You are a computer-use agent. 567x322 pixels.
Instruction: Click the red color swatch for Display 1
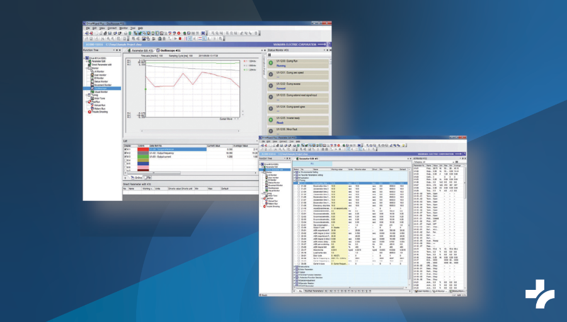tap(143, 149)
